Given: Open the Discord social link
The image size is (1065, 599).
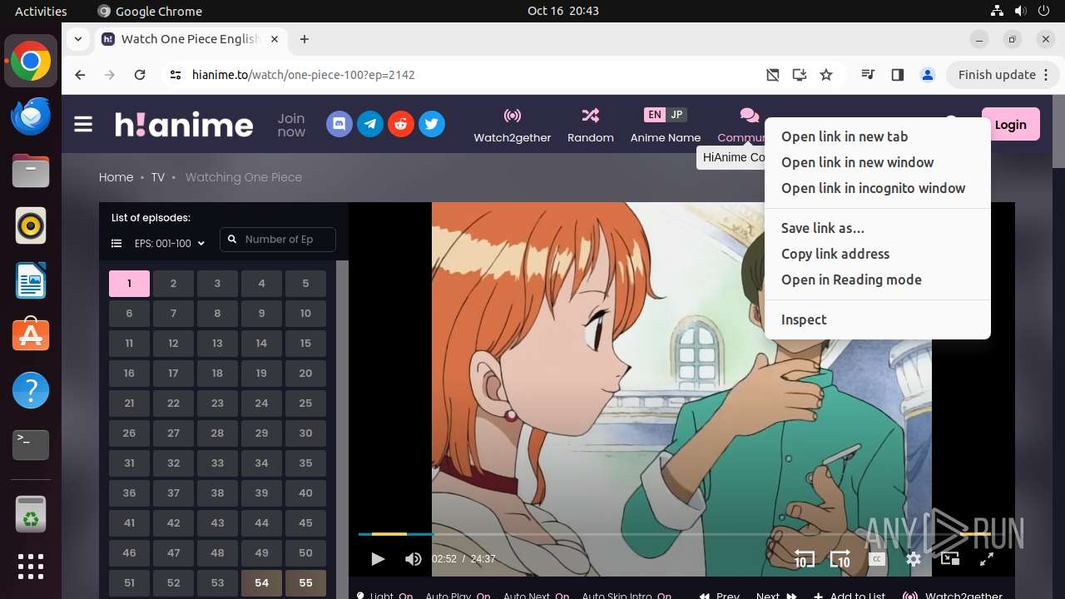Looking at the screenshot, I should pos(339,124).
